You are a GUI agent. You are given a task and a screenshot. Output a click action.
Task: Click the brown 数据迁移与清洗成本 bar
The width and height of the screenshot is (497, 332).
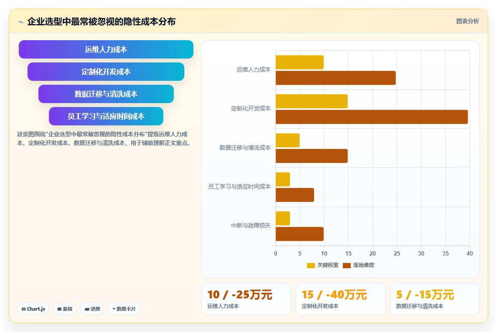(311, 156)
